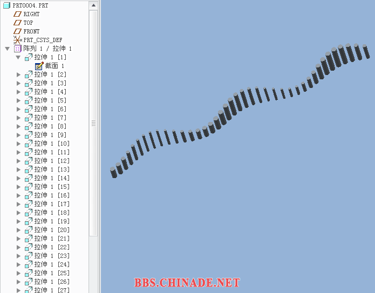
Task: Expand the 拉伸 1 [9] feature node
Action: click(18, 135)
